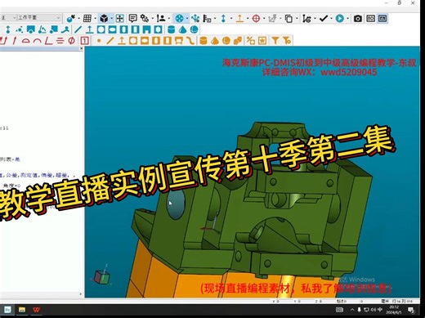Select blue measured sphere feature icon

[x=194, y=29]
